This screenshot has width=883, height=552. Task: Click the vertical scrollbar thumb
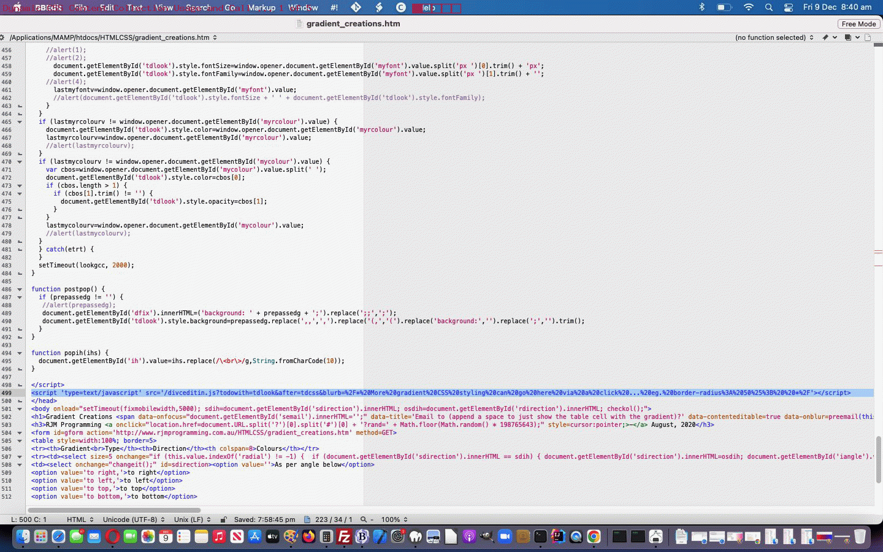tap(878, 459)
